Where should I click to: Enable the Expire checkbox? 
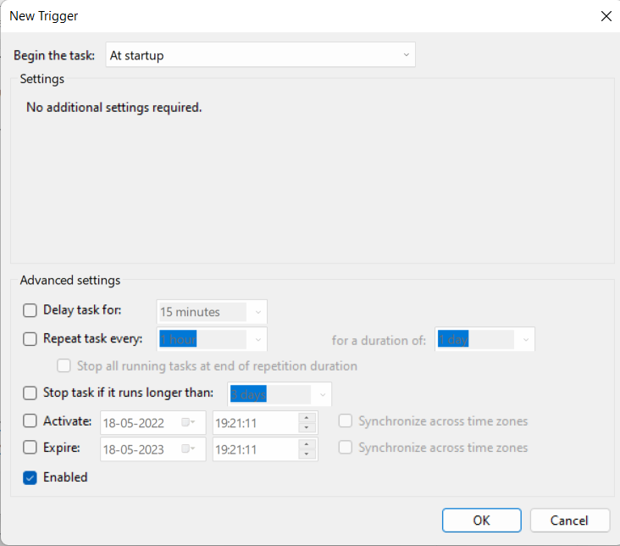30,448
